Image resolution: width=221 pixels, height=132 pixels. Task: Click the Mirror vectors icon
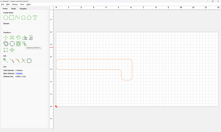[x=25, y=38]
